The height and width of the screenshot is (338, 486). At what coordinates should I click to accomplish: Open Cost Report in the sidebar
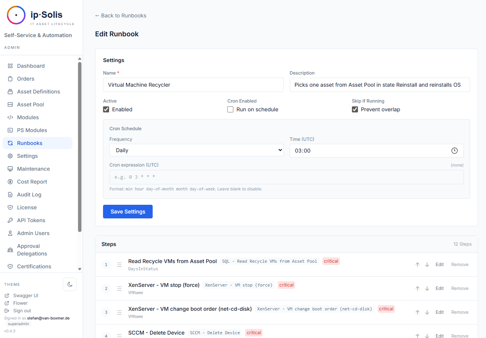(38, 182)
